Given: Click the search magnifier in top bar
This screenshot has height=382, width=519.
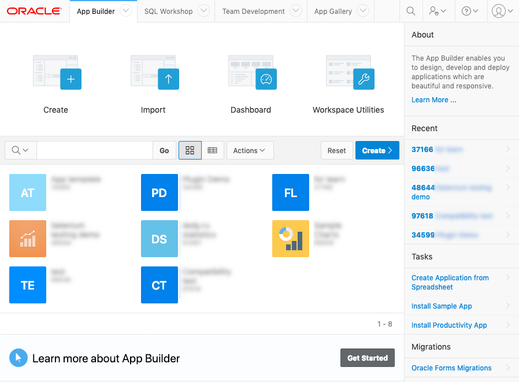Looking at the screenshot, I should click(x=411, y=11).
